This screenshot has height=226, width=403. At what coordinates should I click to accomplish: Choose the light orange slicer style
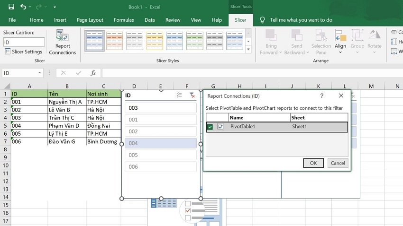pos(115,41)
